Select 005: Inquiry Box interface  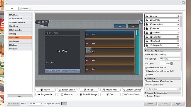pos(20,30)
